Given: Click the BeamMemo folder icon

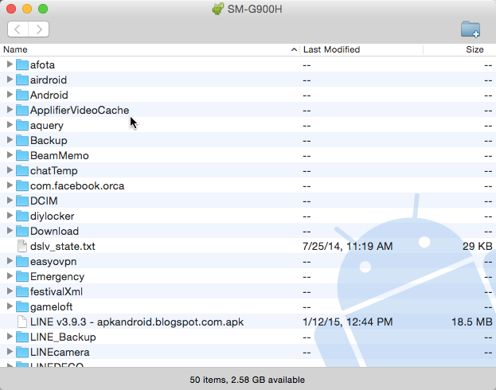Looking at the screenshot, I should 22,155.
